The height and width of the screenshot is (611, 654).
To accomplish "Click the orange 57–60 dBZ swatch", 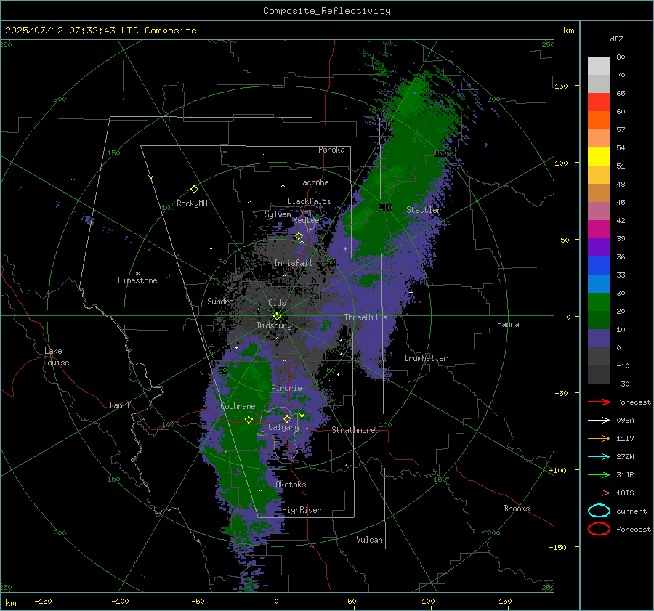I will pos(599,121).
